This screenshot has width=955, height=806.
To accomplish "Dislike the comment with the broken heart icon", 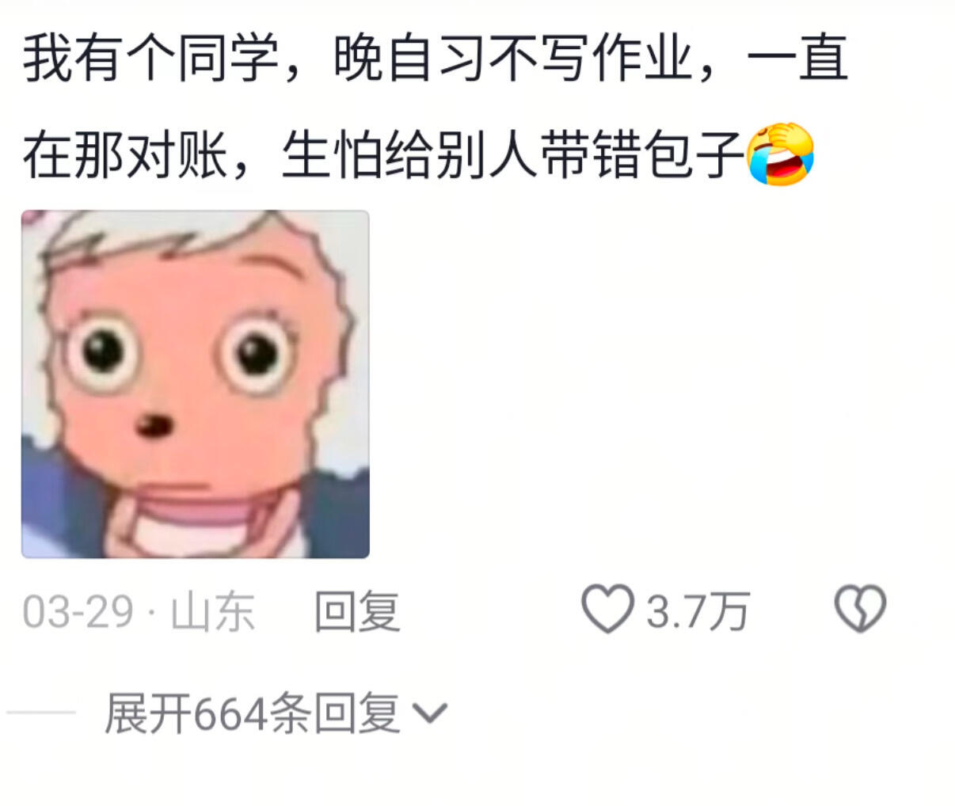I will (860, 608).
